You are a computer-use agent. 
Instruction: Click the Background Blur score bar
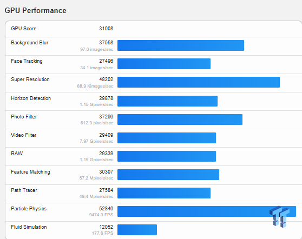(181, 45)
